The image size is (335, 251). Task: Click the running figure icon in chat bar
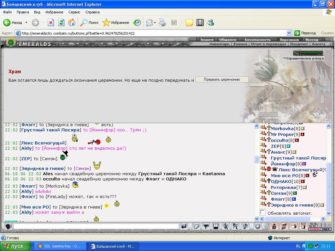[x=226, y=226]
